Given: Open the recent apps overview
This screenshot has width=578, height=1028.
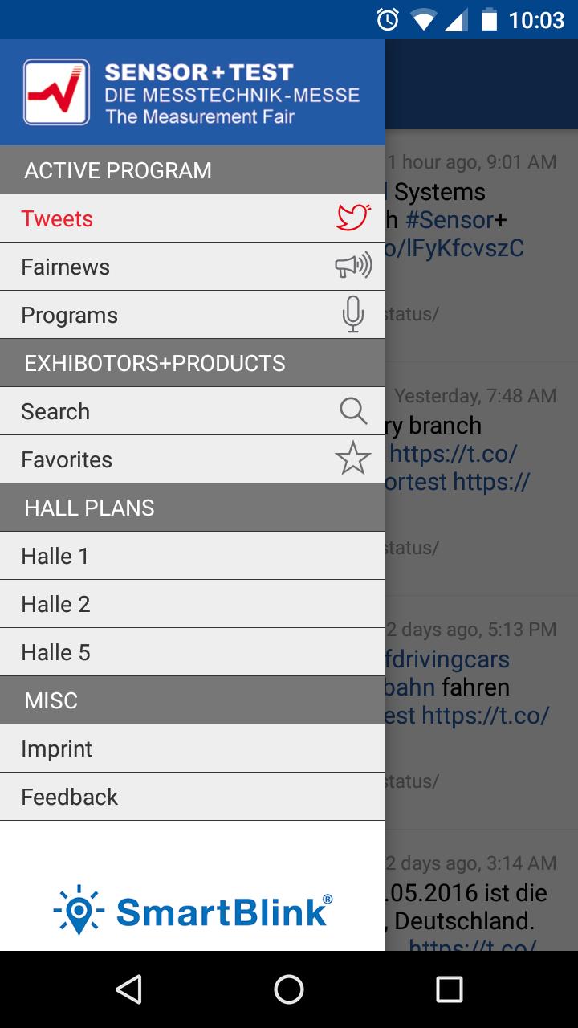Looking at the screenshot, I should [x=449, y=989].
